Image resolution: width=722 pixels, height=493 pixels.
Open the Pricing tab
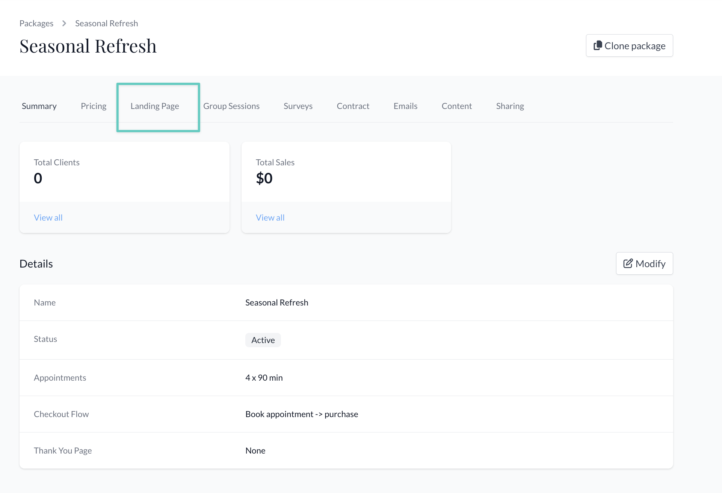tap(93, 106)
